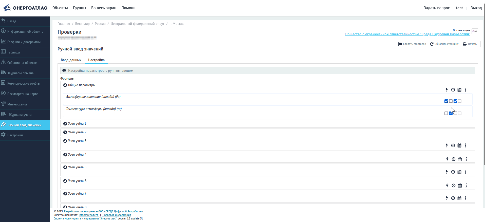The image size is (485, 222).
Task: Click the organization logo thumbnail
Action: pos(475,31)
